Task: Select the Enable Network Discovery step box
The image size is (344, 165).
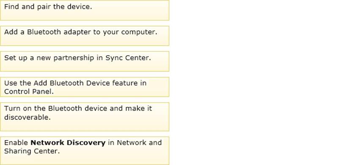Action: click(x=85, y=151)
